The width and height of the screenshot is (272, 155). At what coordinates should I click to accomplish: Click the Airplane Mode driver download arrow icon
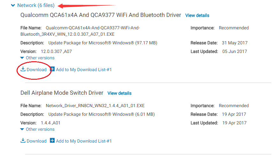click(23, 141)
